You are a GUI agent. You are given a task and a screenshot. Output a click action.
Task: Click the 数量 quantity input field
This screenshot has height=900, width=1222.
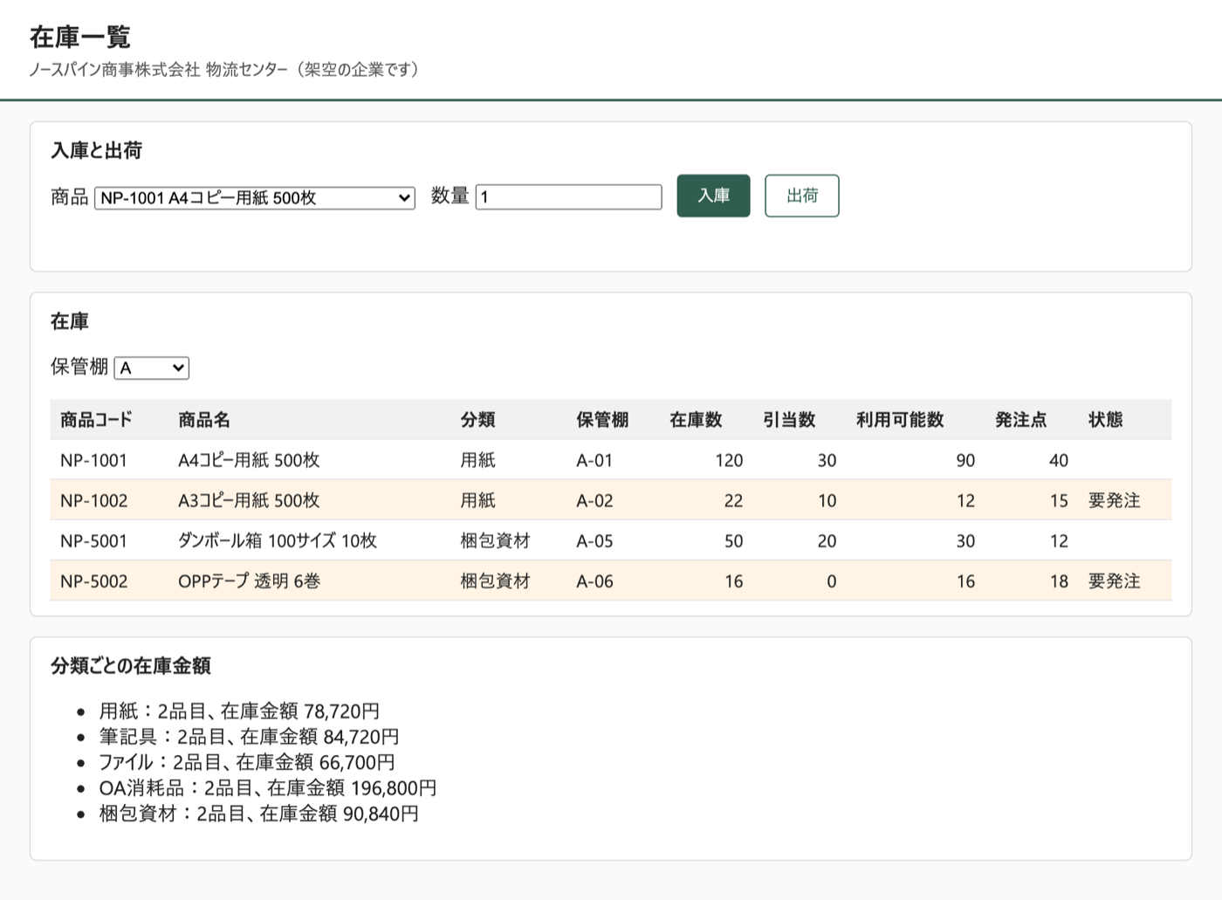(x=569, y=197)
